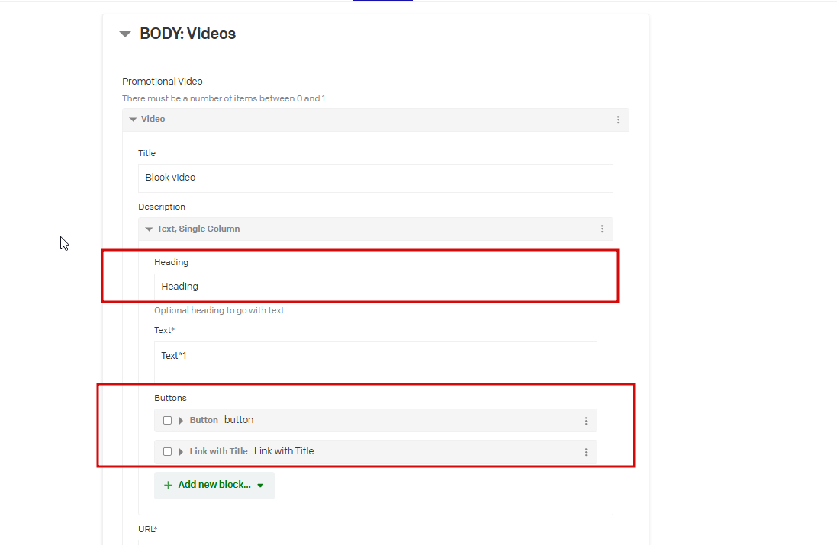The image size is (837, 545).
Task: Click the Link with Title block label
Action: pyautogui.click(x=218, y=451)
